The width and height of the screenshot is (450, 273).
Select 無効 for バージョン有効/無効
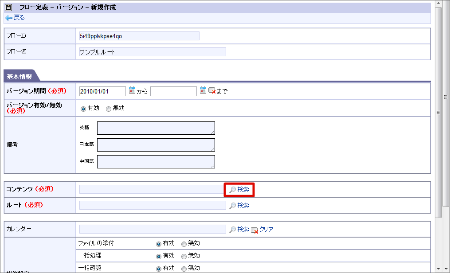[109, 109]
